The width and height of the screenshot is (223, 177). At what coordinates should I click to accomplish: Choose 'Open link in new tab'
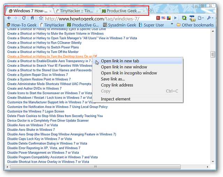click(120, 61)
